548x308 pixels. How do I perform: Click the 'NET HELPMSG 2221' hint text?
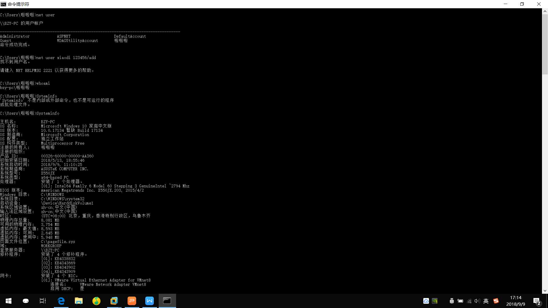point(34,70)
